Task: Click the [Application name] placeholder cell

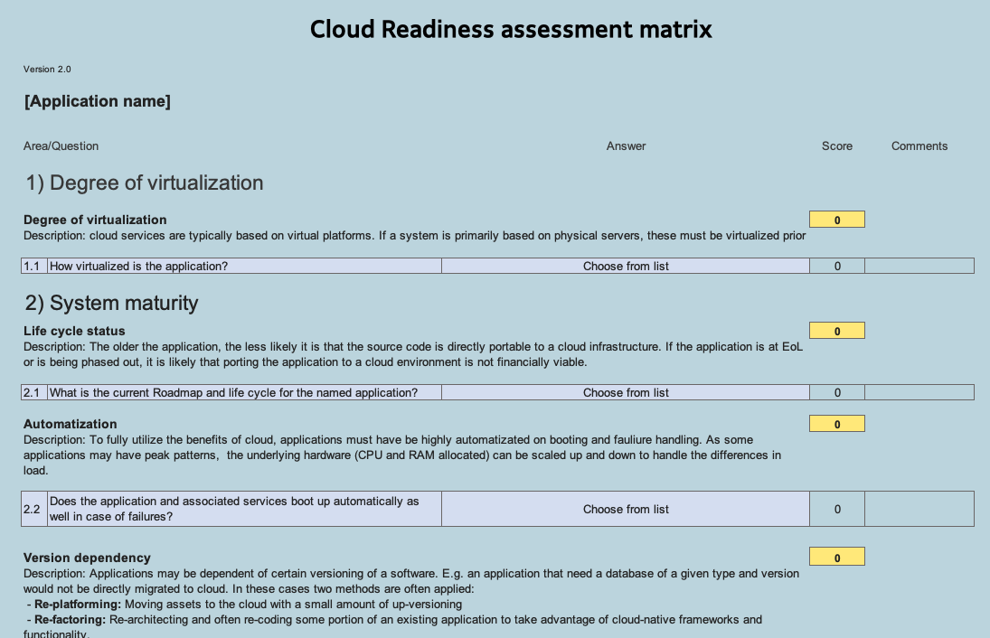Action: [98, 101]
